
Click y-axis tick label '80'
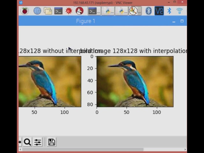click(90, 104)
